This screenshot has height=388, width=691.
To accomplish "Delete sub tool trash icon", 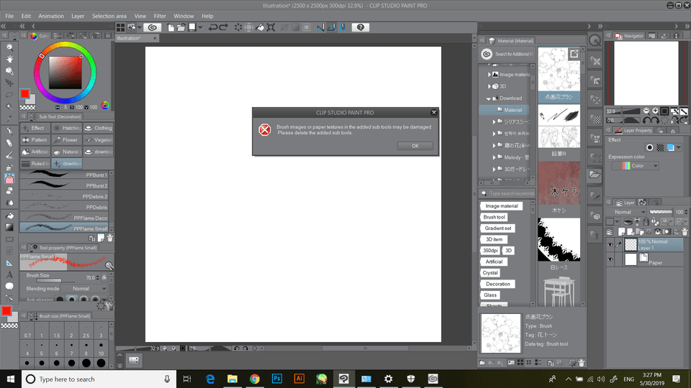I will click(110, 238).
